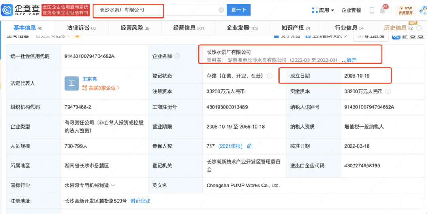Open chart icon next to 2021年报

[249, 146]
